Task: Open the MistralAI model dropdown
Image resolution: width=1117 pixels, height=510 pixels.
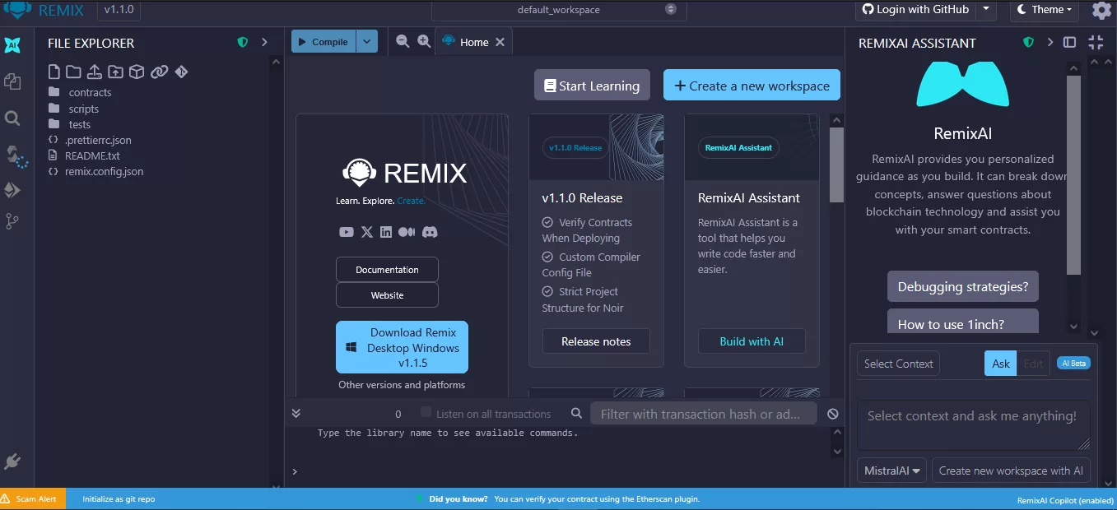Action: point(891,471)
